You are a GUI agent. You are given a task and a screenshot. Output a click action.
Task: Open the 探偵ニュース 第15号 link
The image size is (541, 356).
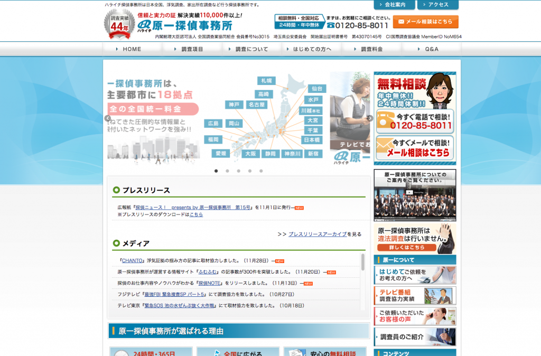tap(193, 208)
